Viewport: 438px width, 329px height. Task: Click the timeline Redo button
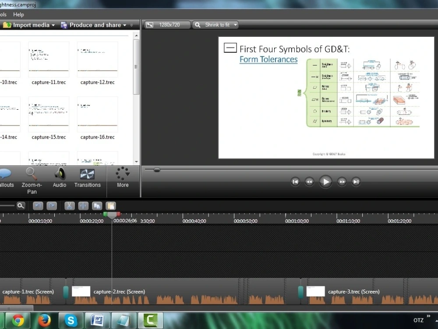(x=52, y=206)
